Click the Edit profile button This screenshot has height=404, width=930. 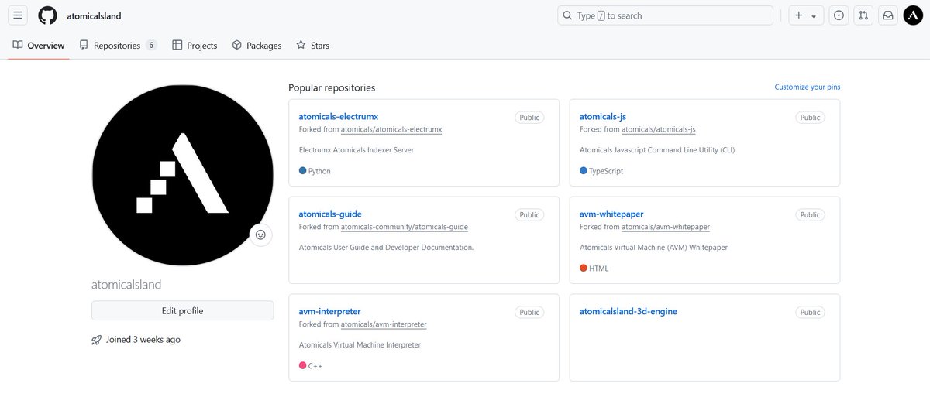[x=182, y=310]
